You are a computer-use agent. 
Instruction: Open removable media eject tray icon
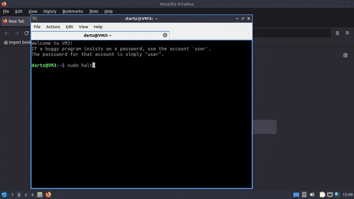304,195
